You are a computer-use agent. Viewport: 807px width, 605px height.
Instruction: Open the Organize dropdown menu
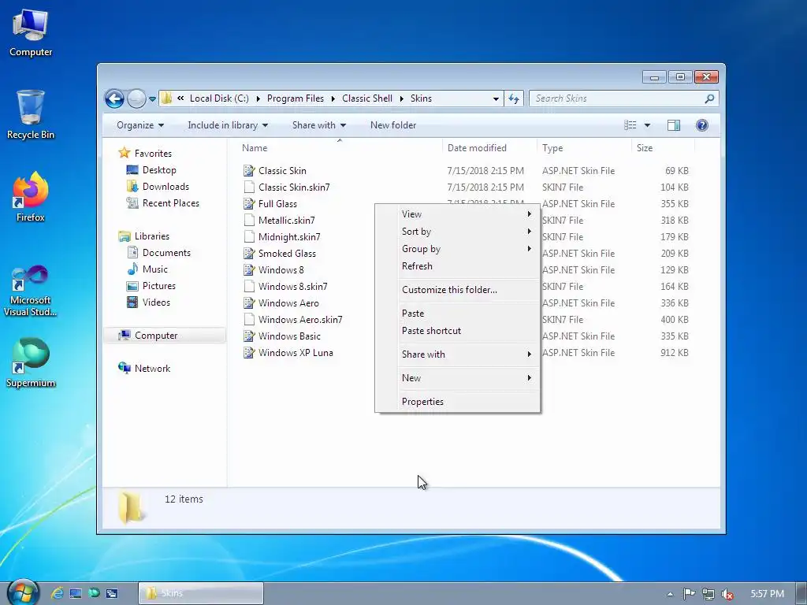(x=140, y=125)
